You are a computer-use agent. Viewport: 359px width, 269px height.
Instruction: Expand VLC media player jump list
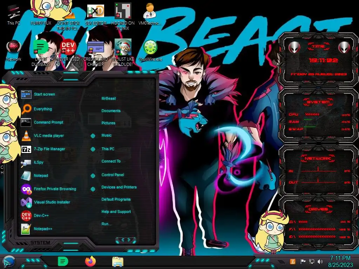point(93,136)
